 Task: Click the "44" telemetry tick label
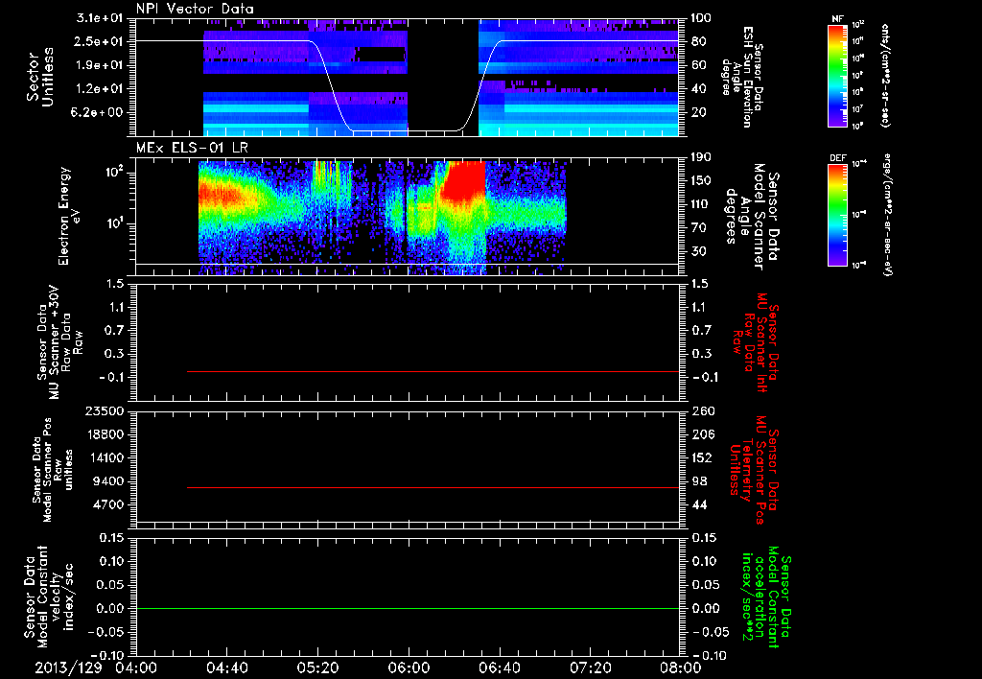[x=699, y=504]
